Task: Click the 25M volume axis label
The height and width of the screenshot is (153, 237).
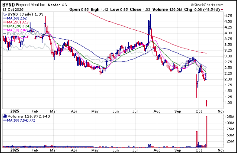Action: [x=230, y=141]
